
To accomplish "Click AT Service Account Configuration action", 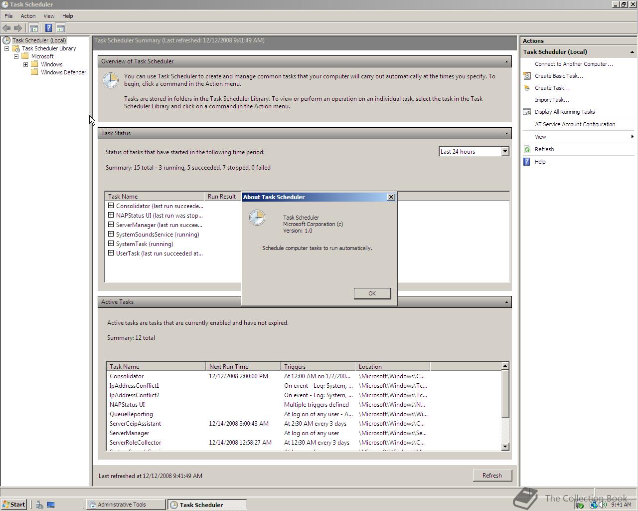I will coord(575,124).
